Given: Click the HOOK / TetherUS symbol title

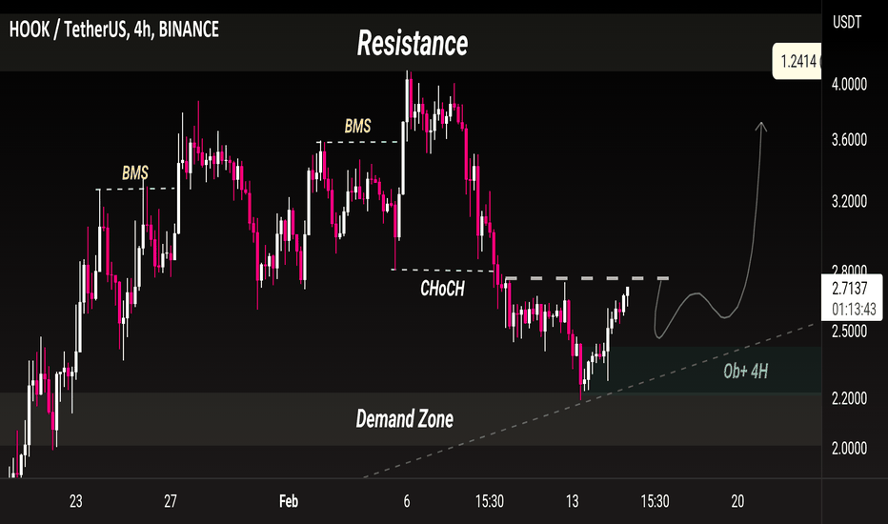Looking at the screenshot, I should pyautogui.click(x=113, y=30).
